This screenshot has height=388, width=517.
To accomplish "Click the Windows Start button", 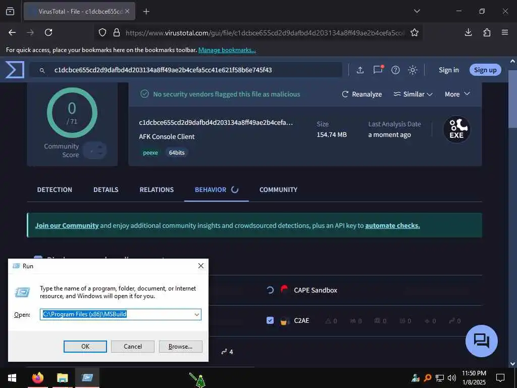I will pos(12,378).
